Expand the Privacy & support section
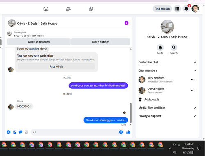 (167, 116)
